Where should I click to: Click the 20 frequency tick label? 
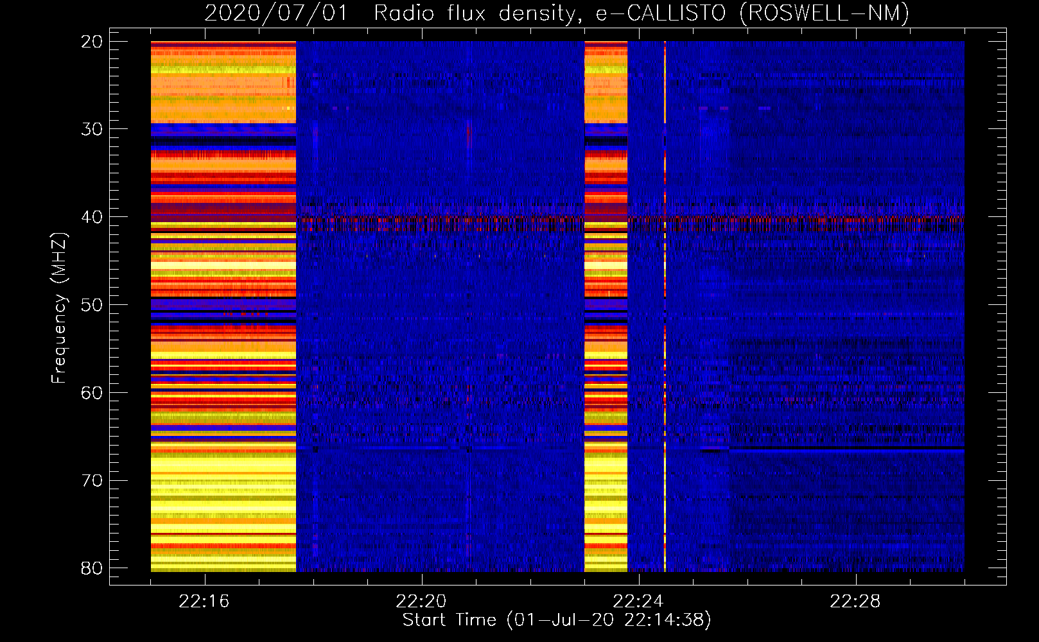point(92,42)
